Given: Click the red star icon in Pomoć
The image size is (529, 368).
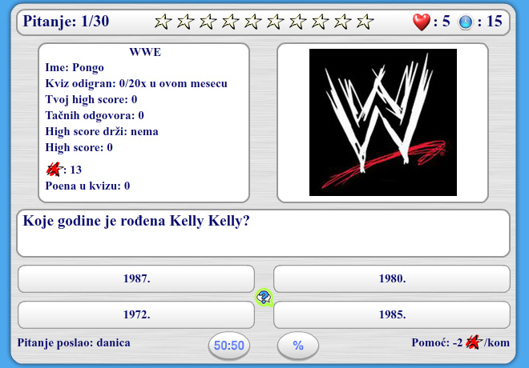Looking at the screenshot, I should (474, 342).
